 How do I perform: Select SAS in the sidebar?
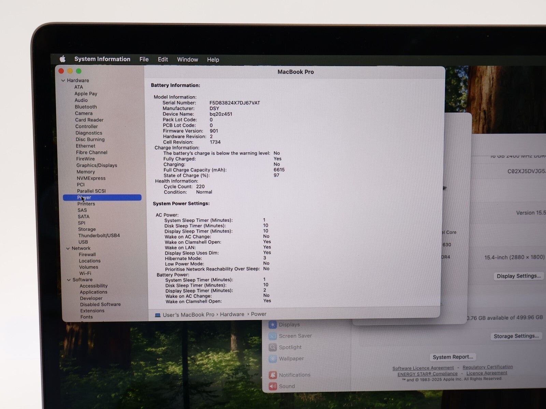[82, 210]
